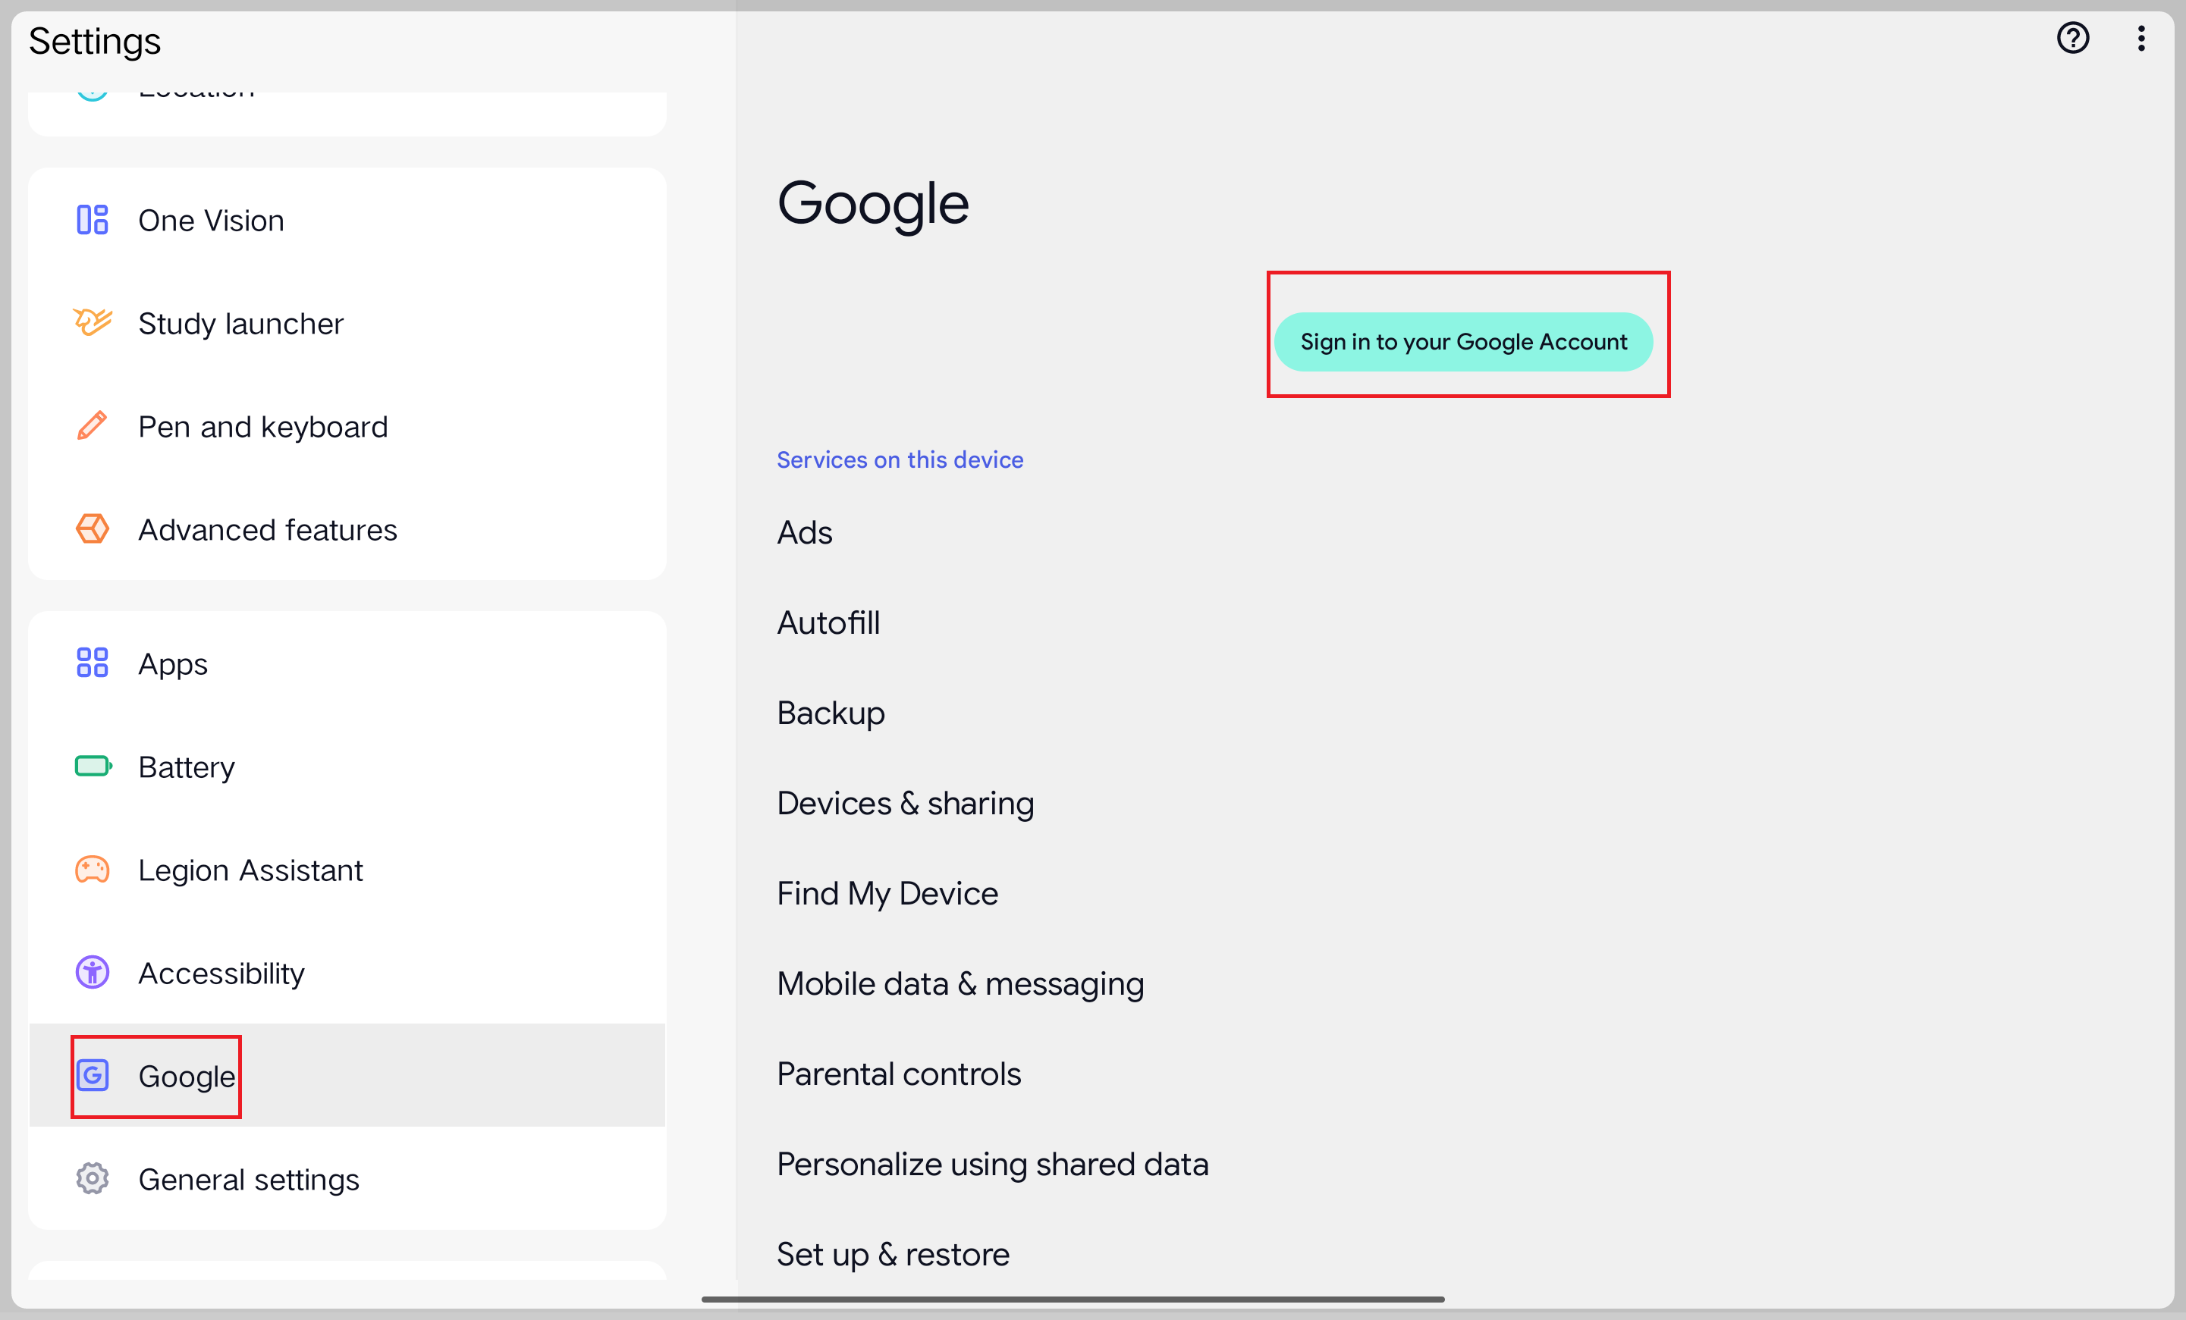
Task: Click the Study launcher bird icon
Action: click(x=93, y=323)
